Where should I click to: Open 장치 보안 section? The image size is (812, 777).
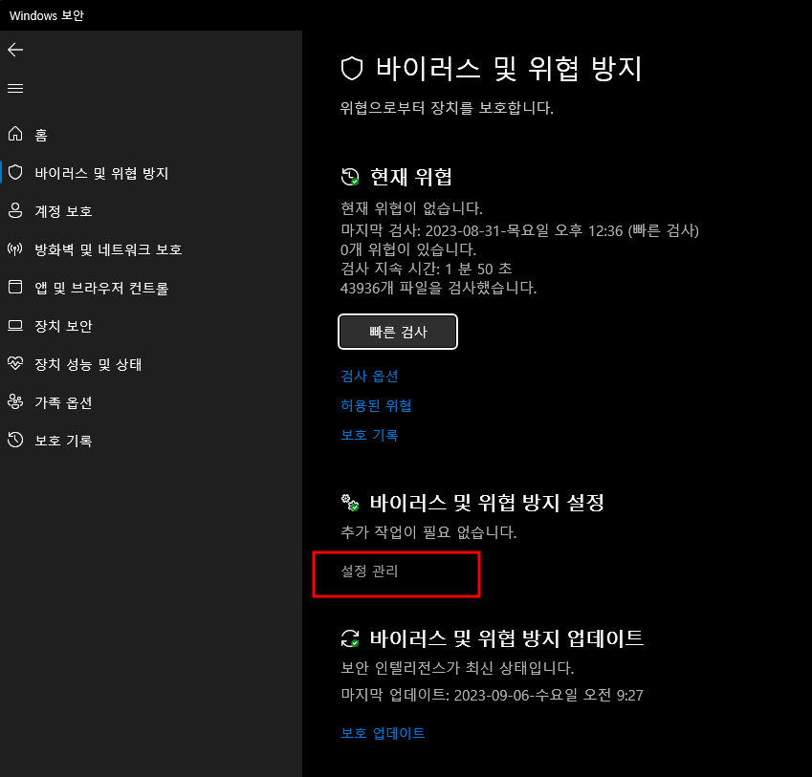tap(151, 326)
